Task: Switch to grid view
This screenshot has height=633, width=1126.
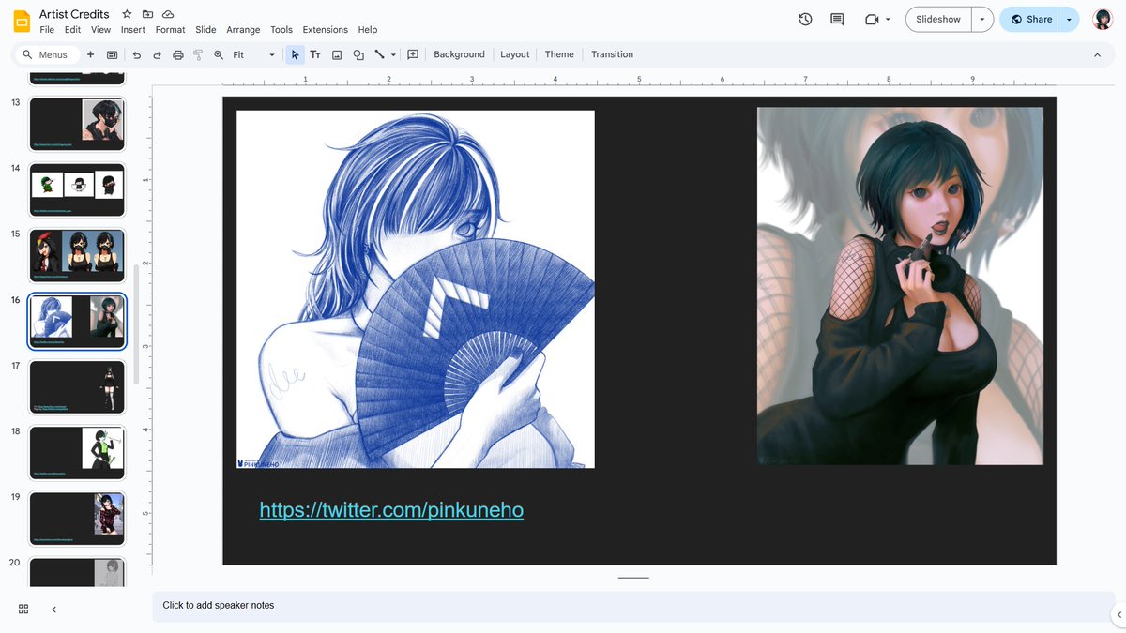Action: 23,609
